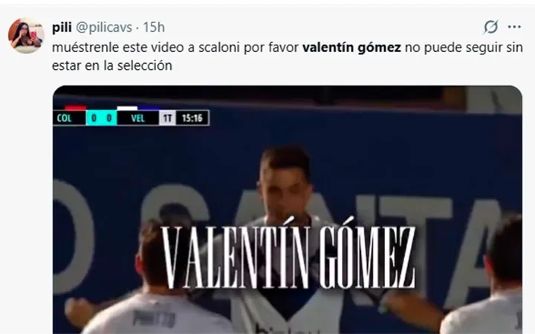Click the red color bar above COL
This screenshot has width=535, height=334.
coord(75,108)
